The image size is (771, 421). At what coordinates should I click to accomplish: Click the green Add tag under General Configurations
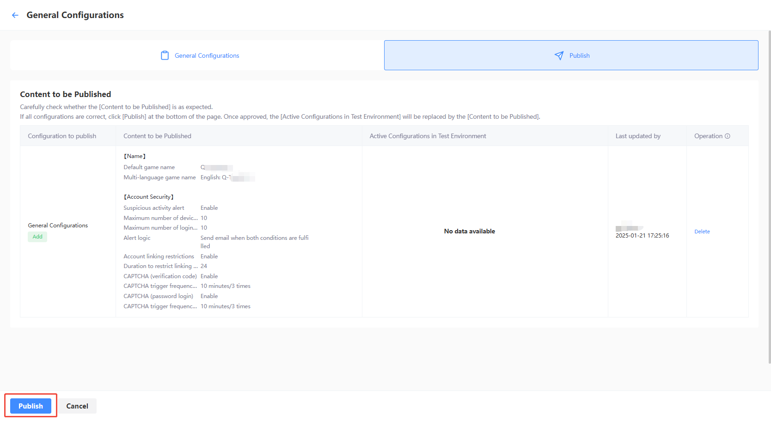(x=37, y=236)
